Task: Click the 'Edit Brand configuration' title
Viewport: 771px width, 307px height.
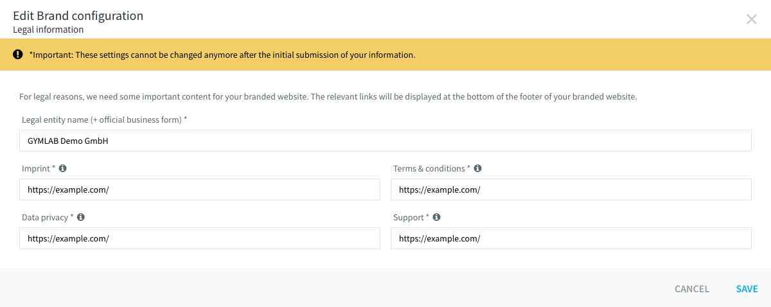Action: coord(78,15)
